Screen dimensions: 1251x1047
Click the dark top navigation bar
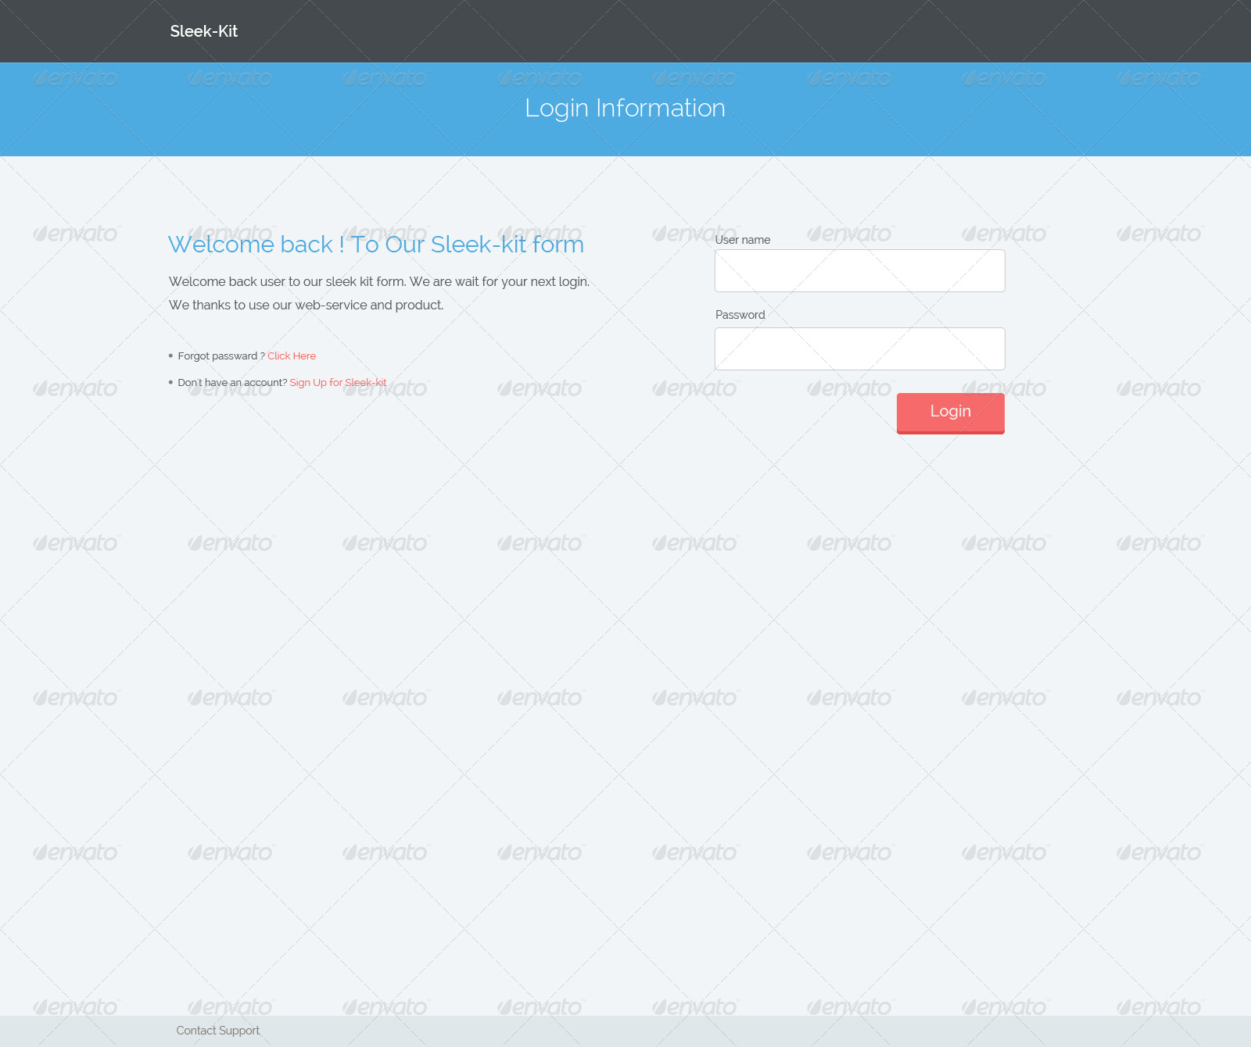point(625,31)
